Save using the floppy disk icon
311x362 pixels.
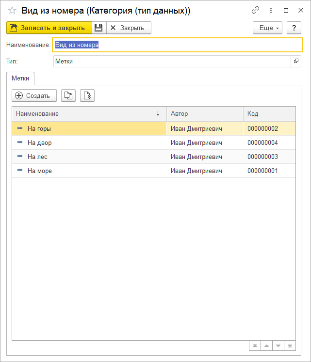[x=98, y=28]
